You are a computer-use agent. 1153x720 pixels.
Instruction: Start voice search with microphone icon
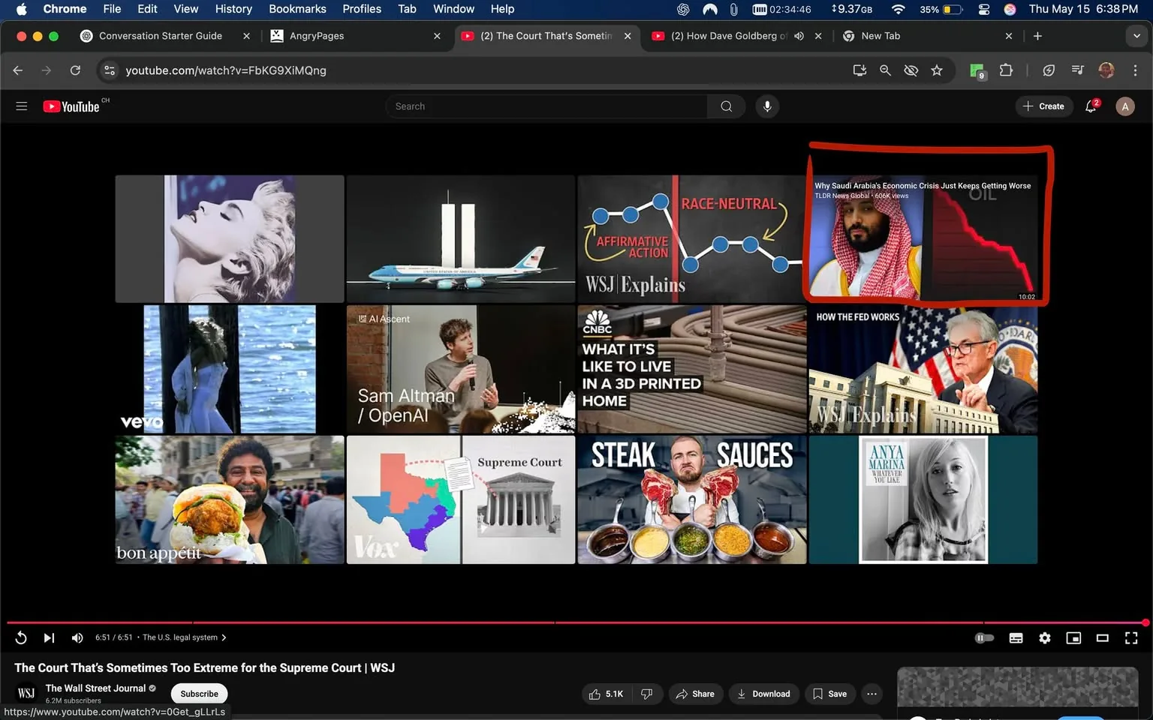[x=766, y=106]
